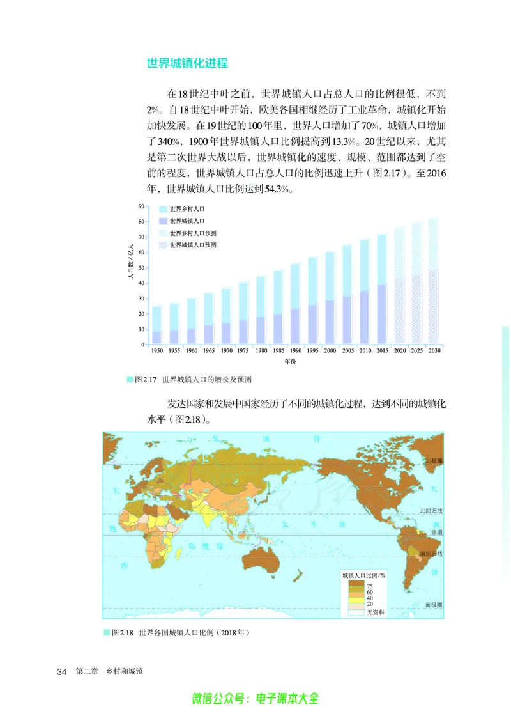
Task: Click the x-axis year label 1975
Action: 243,351
